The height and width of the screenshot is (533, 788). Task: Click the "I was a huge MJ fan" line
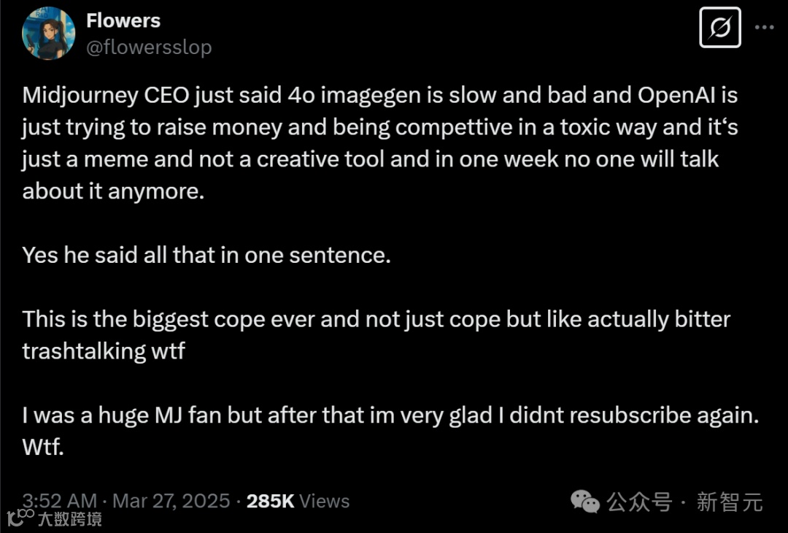(392, 415)
